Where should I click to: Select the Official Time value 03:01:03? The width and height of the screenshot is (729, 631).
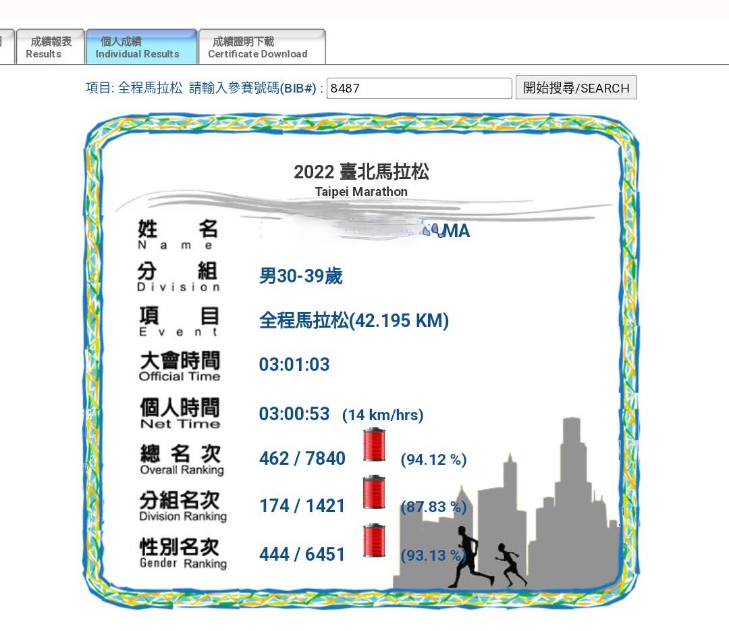point(294,365)
